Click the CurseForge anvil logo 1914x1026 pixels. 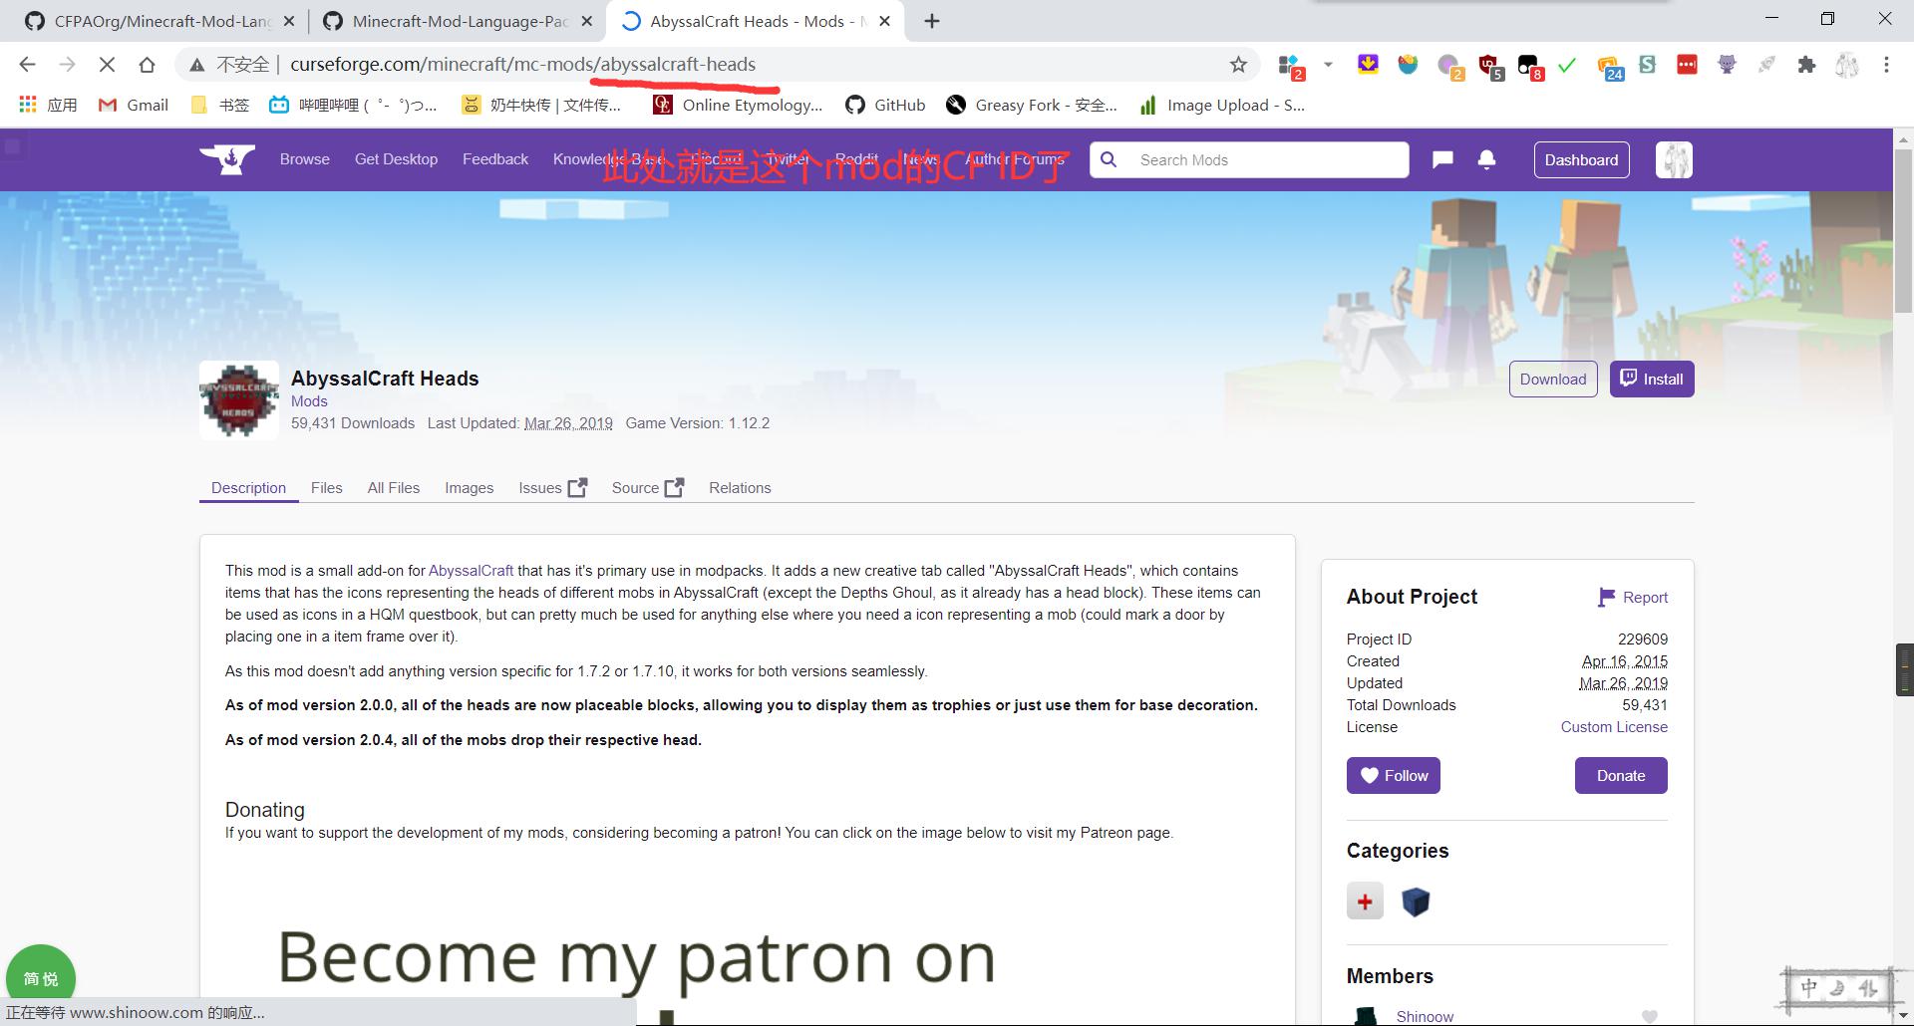[x=227, y=159]
